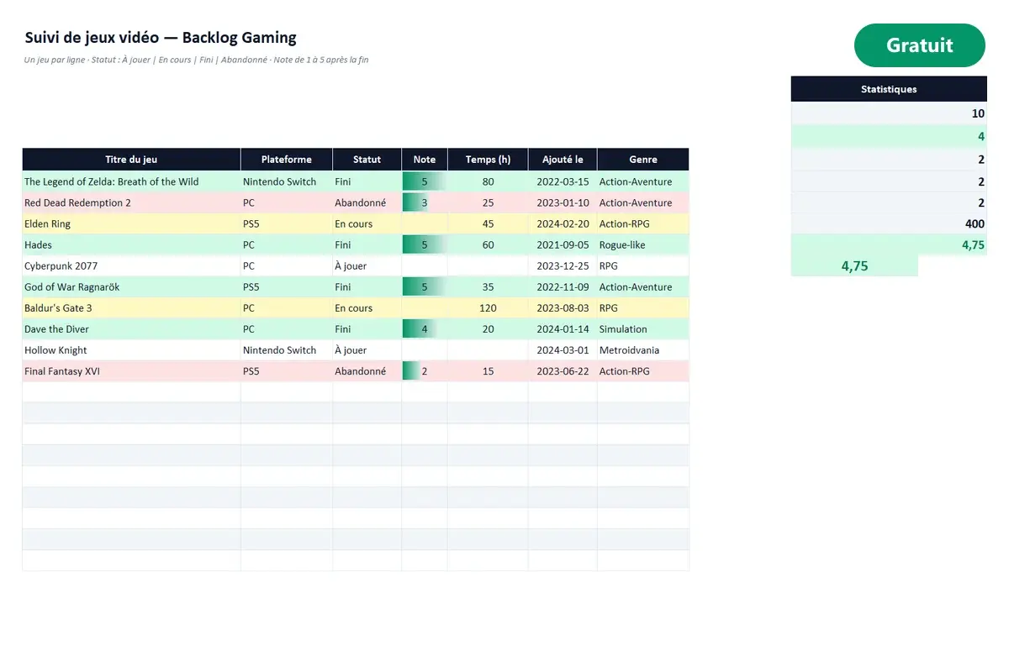Click the 2023-06-22 date cell
This screenshot has height=672, width=1009.
tap(563, 371)
